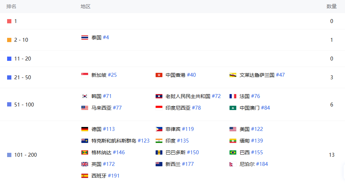Click the Hong Kong flag next to 中国香港
345x185 pixels.
coord(159,75)
